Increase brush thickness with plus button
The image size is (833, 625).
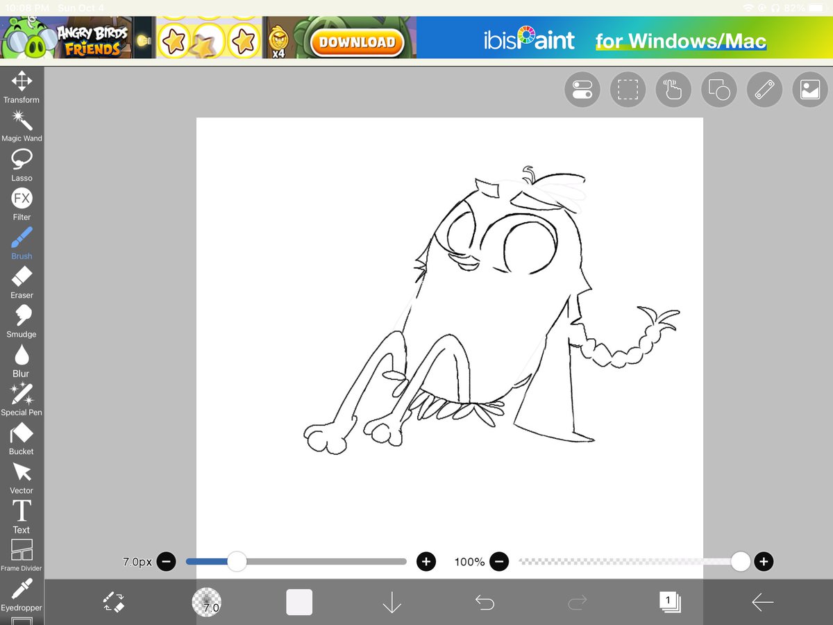(426, 561)
